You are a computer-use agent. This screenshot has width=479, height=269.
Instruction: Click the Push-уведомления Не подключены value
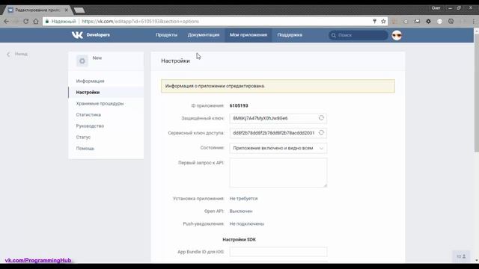[x=246, y=224]
